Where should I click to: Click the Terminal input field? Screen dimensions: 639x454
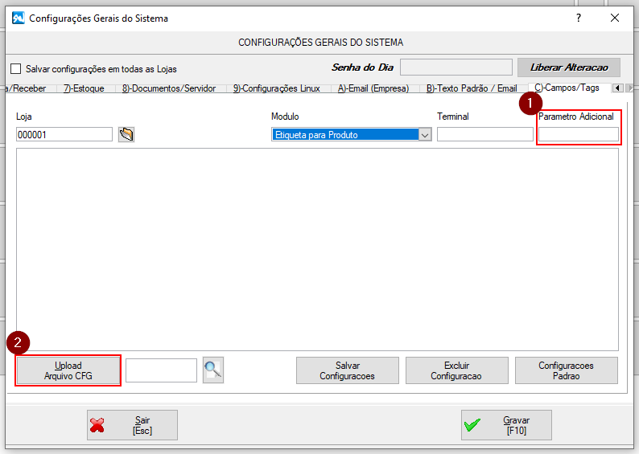[485, 134]
